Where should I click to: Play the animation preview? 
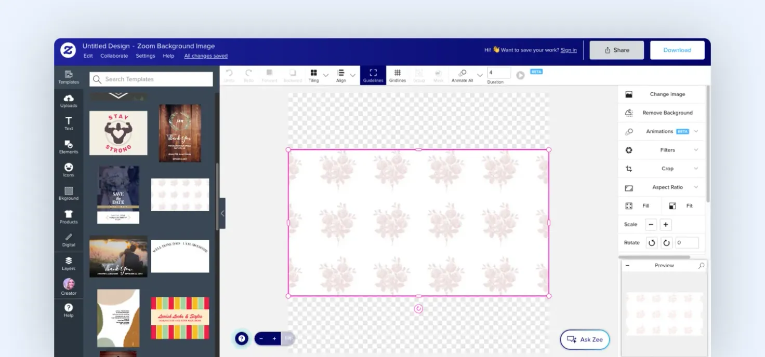pos(520,75)
